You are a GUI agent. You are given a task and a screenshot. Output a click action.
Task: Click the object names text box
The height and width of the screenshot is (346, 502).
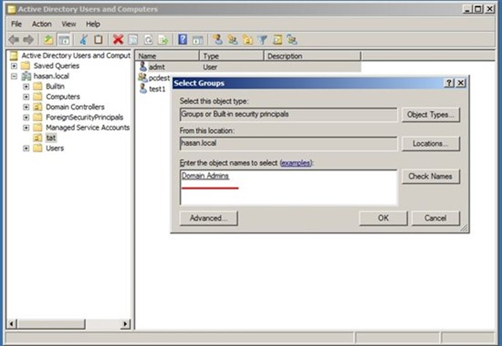tap(287, 188)
